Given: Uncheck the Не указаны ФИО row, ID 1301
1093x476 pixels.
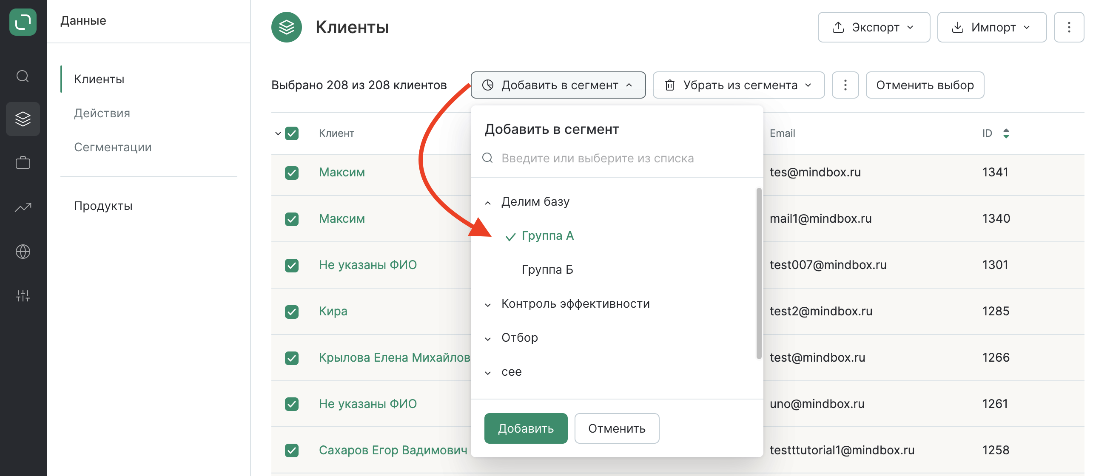Looking at the screenshot, I should 292,266.
